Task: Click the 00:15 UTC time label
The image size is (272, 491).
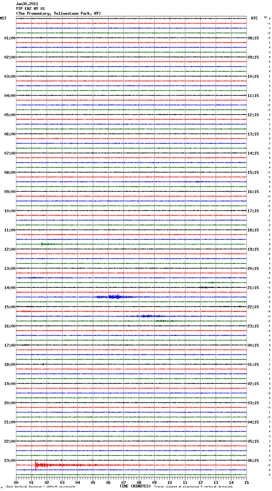Action: [253, 345]
